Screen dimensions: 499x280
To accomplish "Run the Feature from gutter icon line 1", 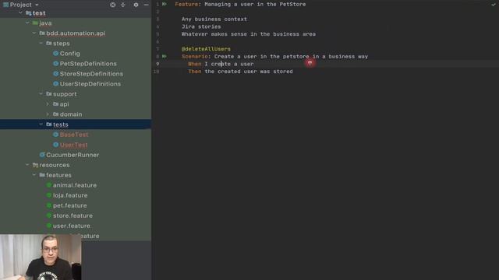I will 165,4.
